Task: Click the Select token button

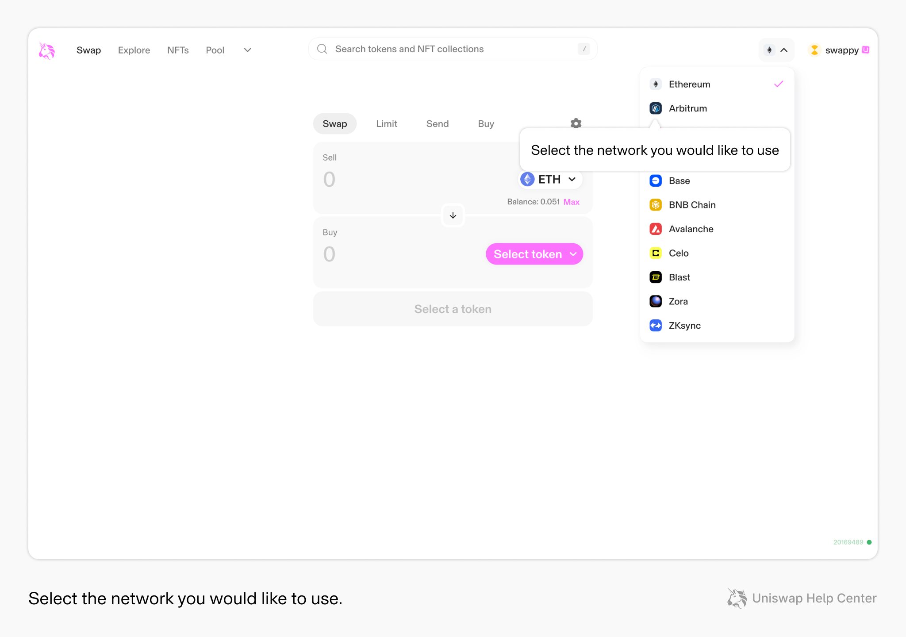Action: tap(534, 254)
